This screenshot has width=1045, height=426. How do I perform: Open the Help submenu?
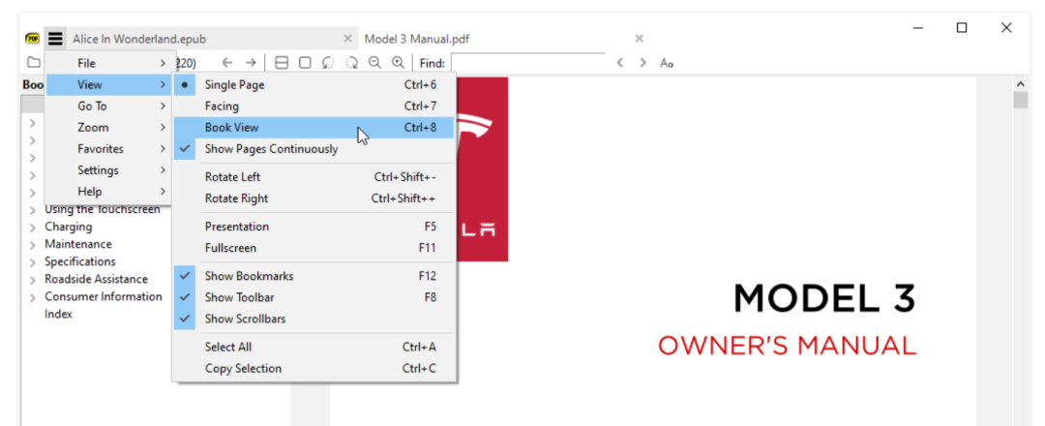108,192
